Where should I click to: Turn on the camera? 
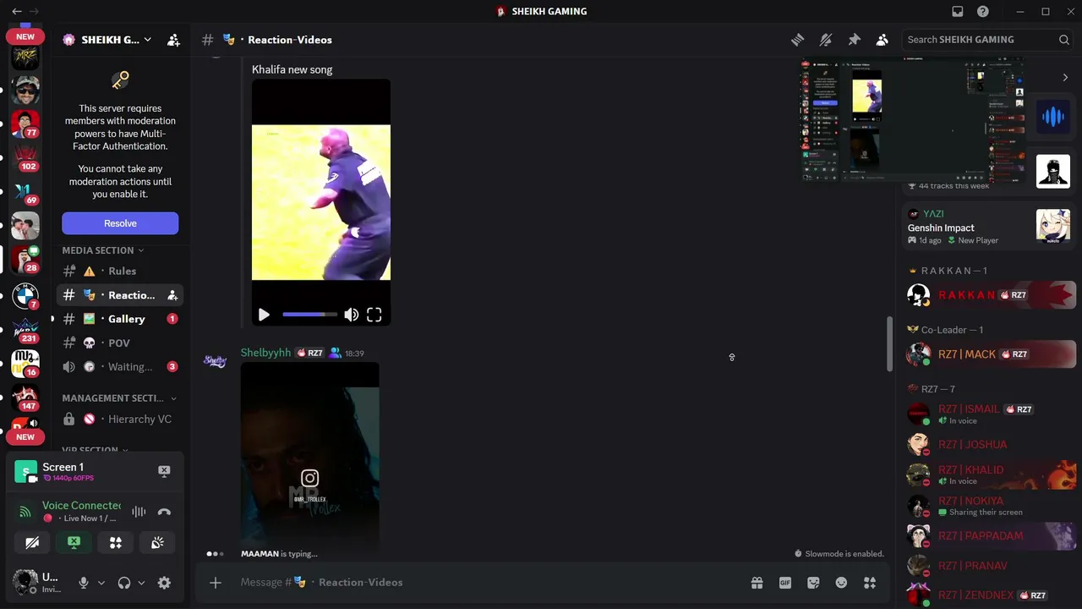point(32,543)
